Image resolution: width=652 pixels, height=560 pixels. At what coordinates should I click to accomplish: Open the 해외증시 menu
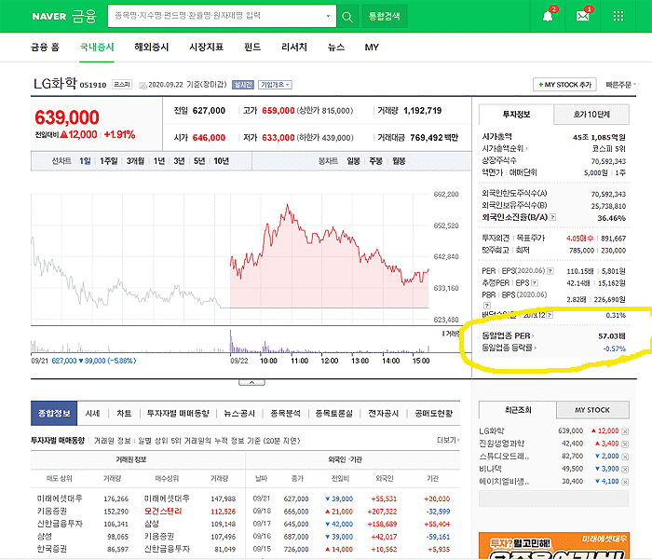tap(151, 47)
